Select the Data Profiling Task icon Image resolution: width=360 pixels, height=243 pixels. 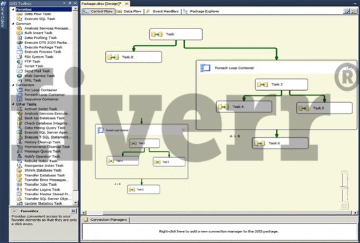20,38
